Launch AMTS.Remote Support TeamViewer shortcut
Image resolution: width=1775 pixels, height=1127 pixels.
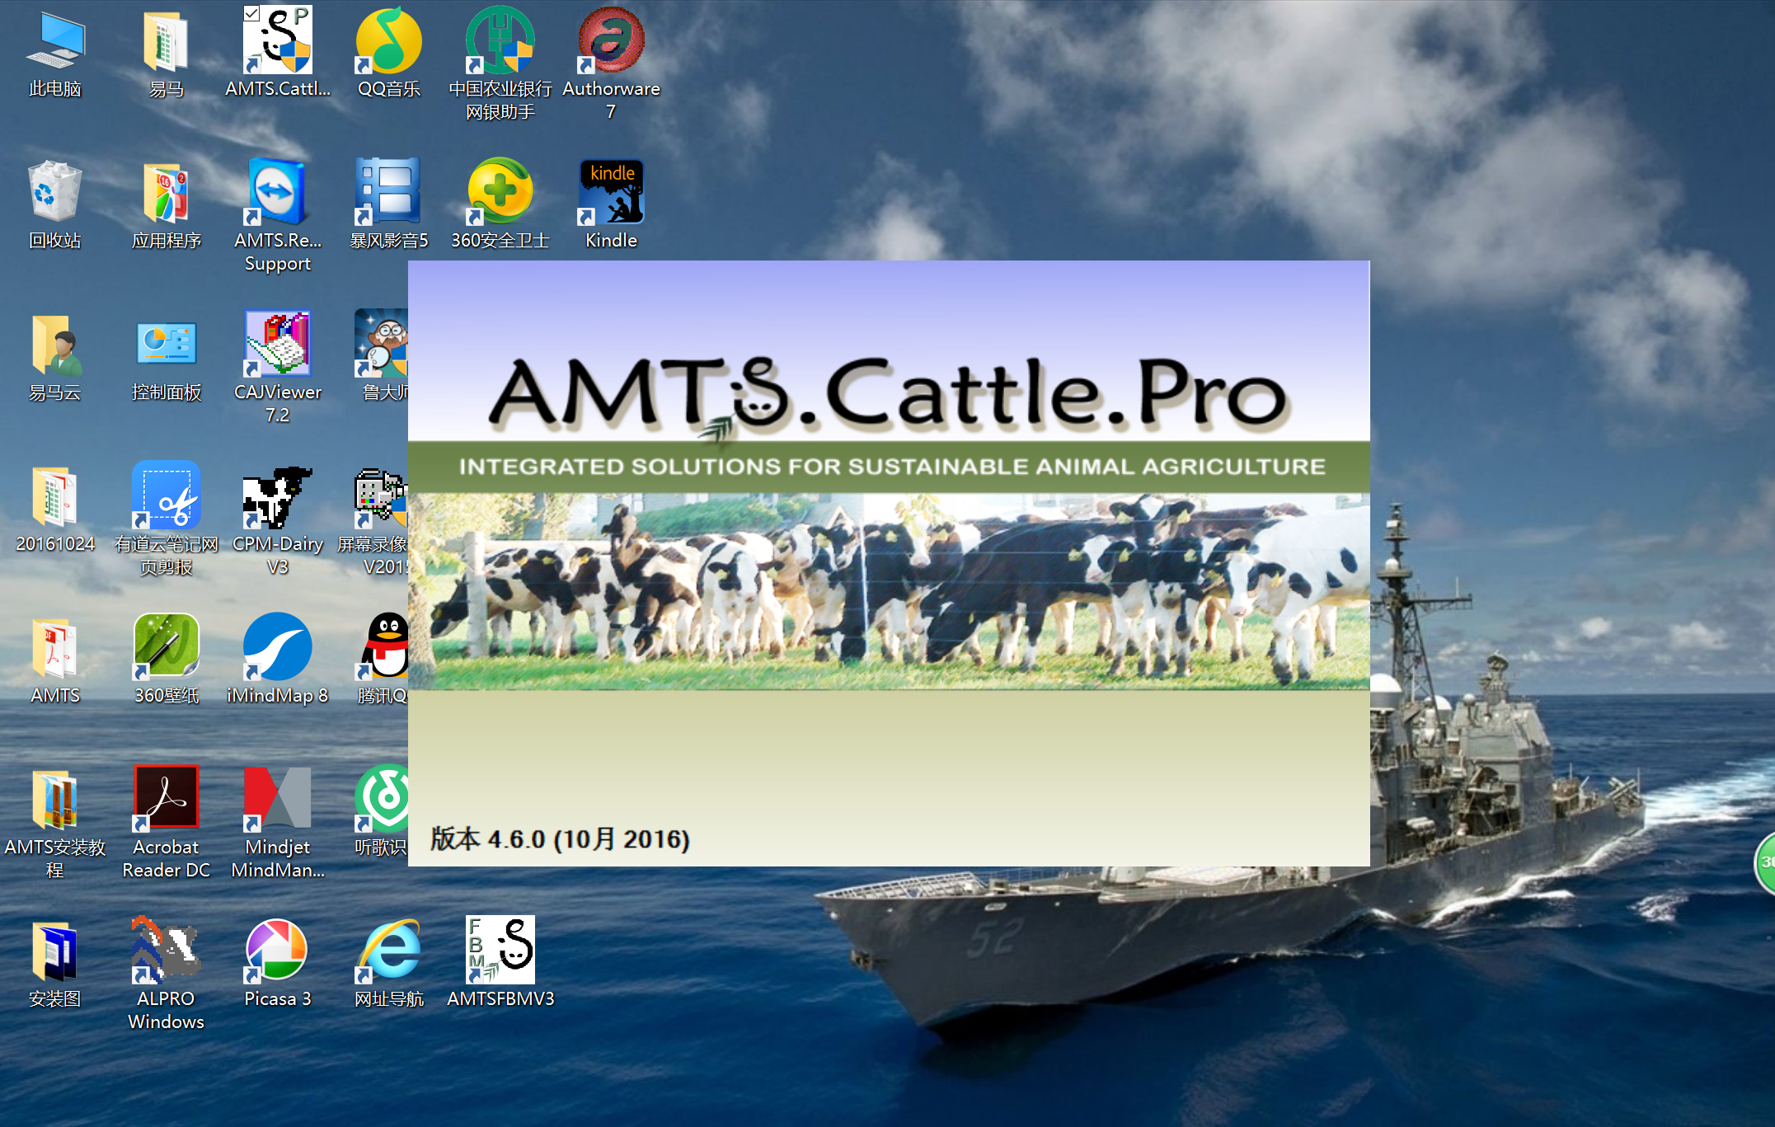[x=278, y=217]
